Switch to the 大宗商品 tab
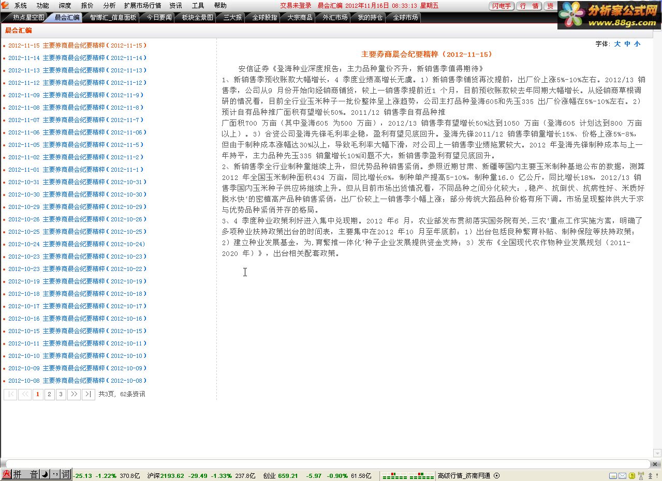The image size is (662, 481). pyautogui.click(x=300, y=18)
